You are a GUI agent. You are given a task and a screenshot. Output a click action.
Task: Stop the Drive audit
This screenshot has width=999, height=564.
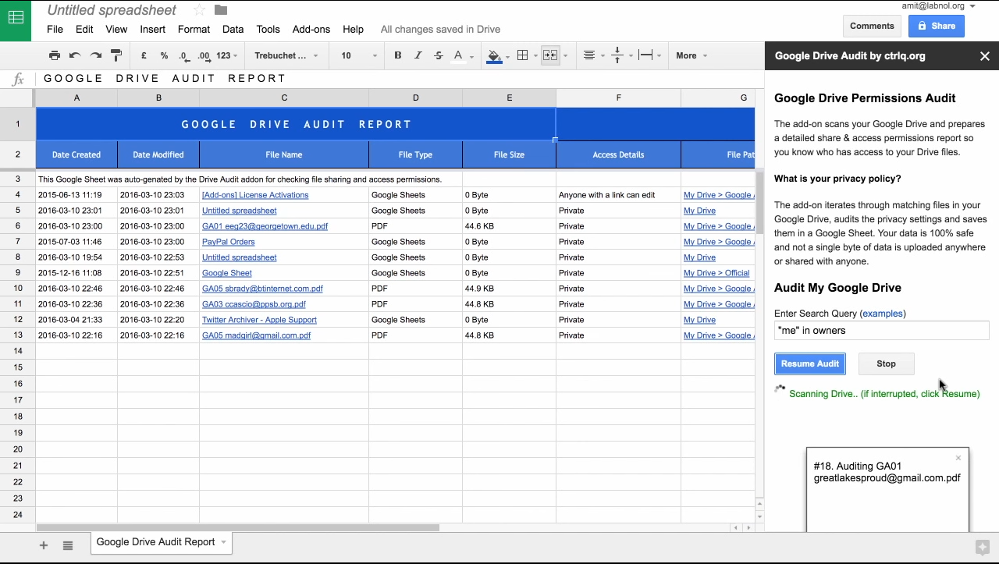(886, 364)
